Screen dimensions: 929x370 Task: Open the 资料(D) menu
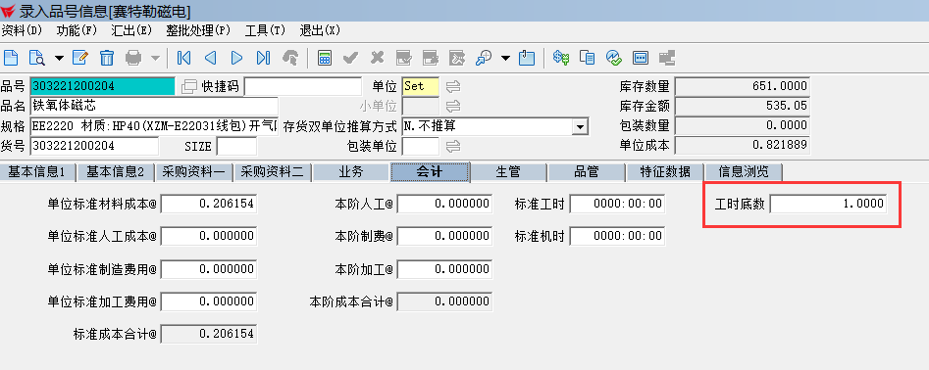click(23, 30)
